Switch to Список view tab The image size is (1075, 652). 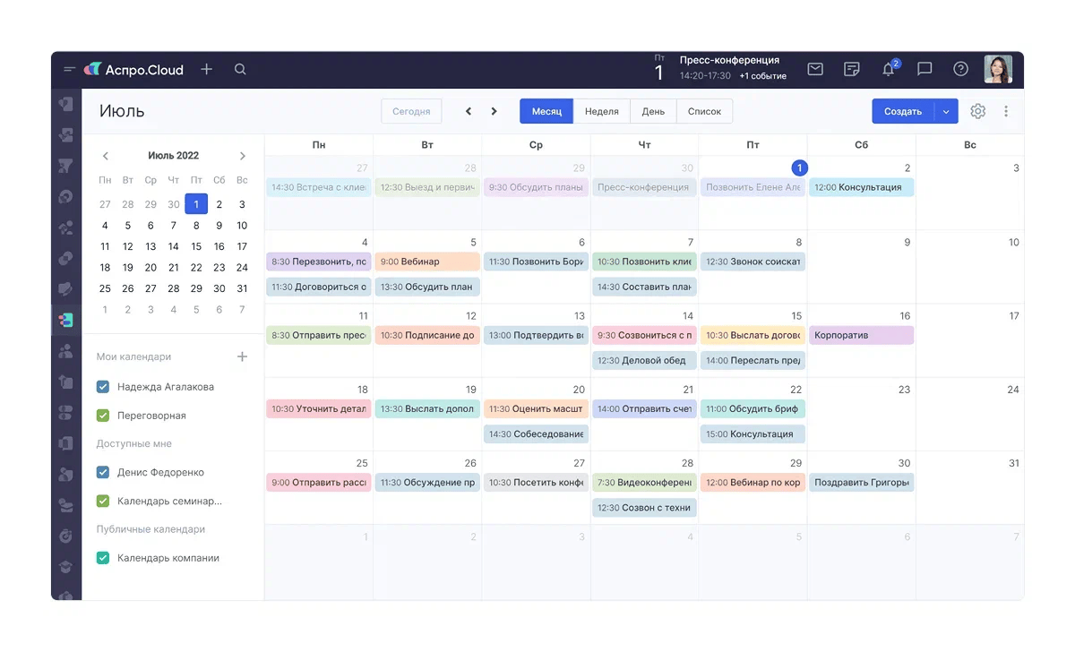(x=704, y=111)
